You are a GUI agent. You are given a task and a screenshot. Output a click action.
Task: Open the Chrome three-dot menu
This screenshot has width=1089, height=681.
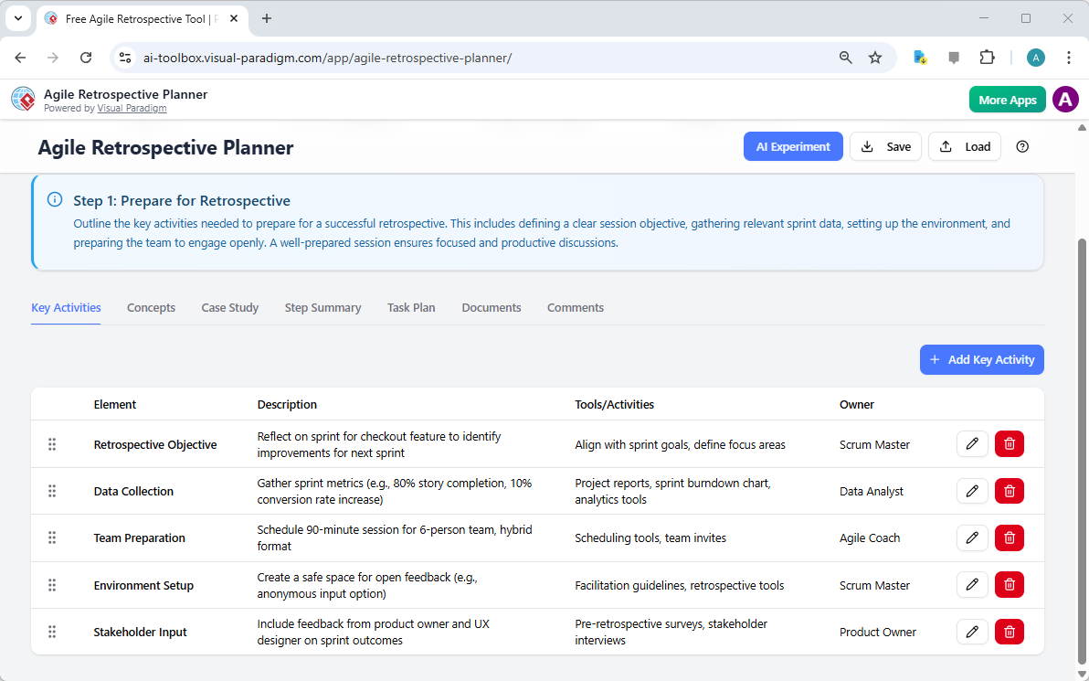1069,57
